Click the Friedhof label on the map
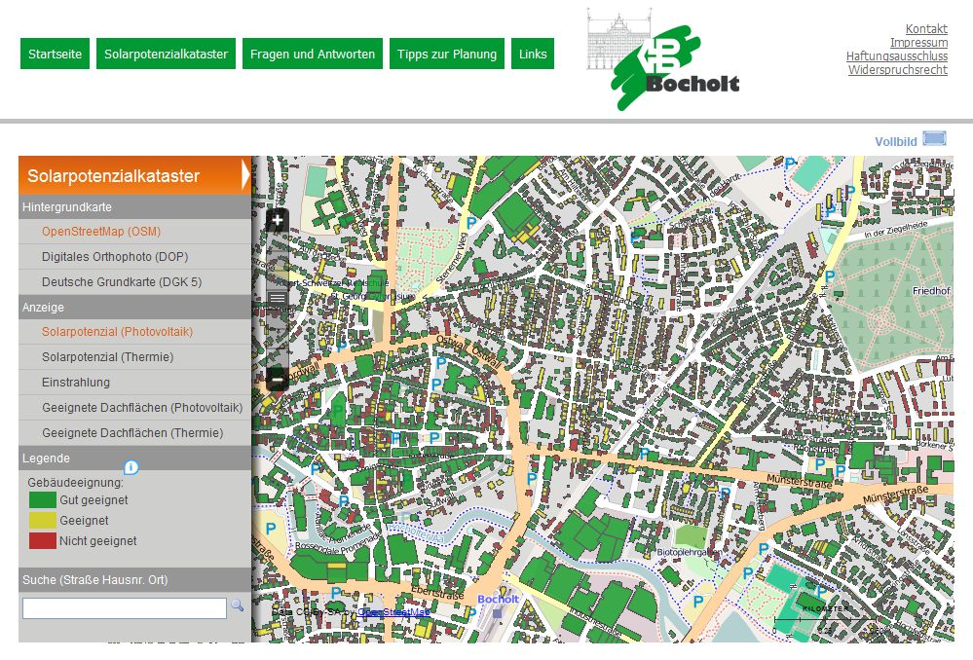The width and height of the screenshot is (973, 660). (x=931, y=291)
